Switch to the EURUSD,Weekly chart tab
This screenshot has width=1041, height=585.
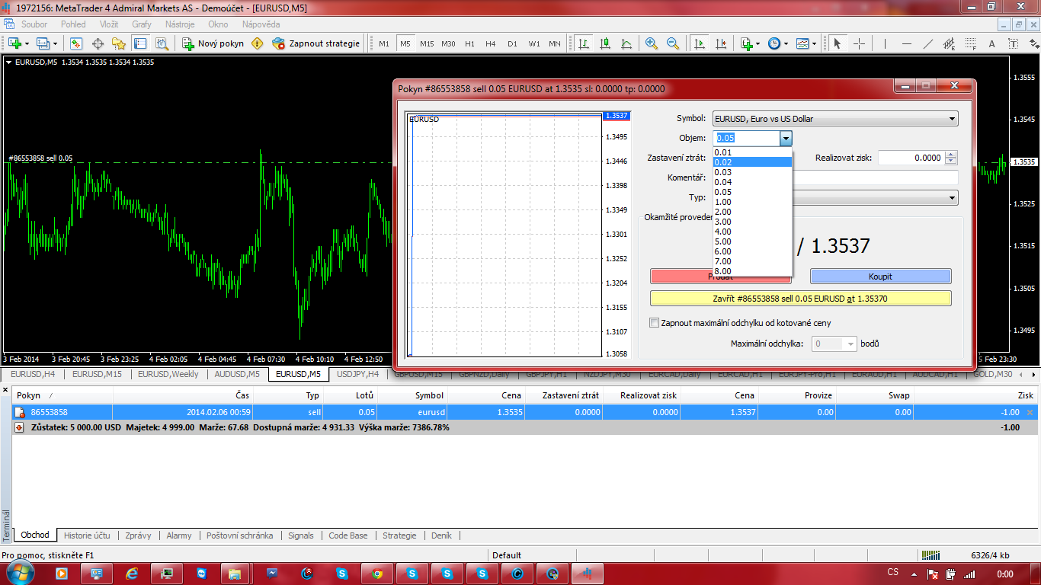point(168,374)
